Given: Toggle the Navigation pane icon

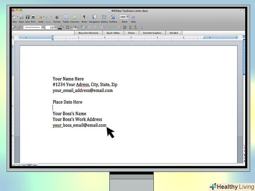Looking at the screenshot, I should pos(94,17).
